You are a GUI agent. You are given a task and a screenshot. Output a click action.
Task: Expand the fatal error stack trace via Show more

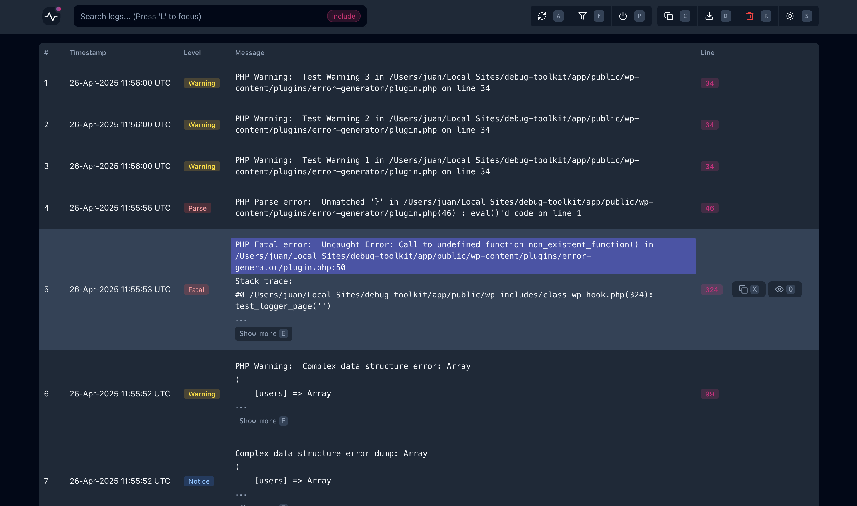tap(263, 333)
